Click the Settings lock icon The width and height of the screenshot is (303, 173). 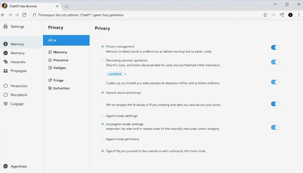point(6,26)
